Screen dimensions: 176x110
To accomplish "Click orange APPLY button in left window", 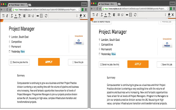I will pyautogui.click(x=49, y=62).
